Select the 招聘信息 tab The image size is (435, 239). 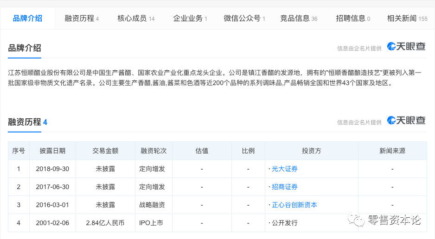(x=353, y=18)
